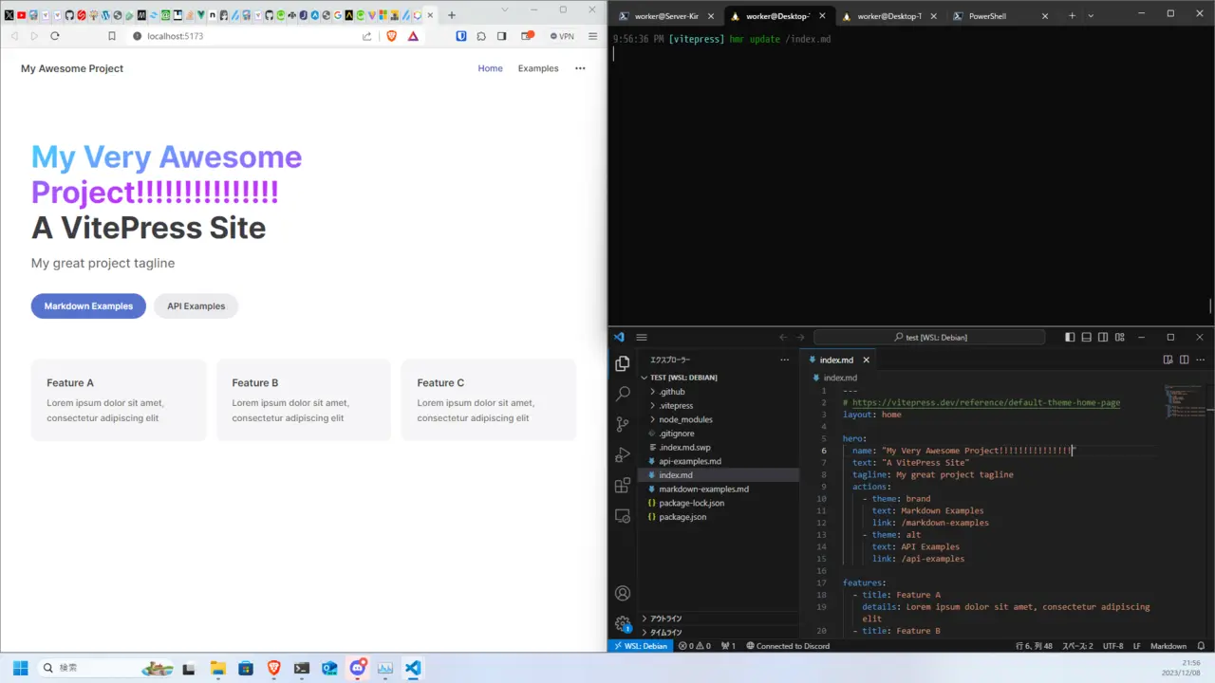Image resolution: width=1215 pixels, height=683 pixels.
Task: Expand the アウトライン section
Action: tap(719, 618)
